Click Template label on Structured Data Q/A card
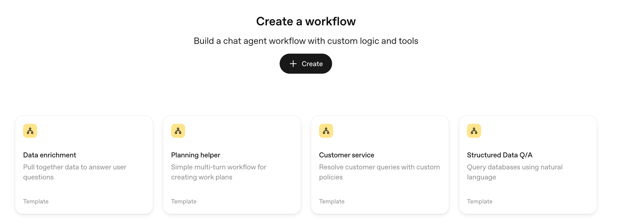 pos(480,202)
